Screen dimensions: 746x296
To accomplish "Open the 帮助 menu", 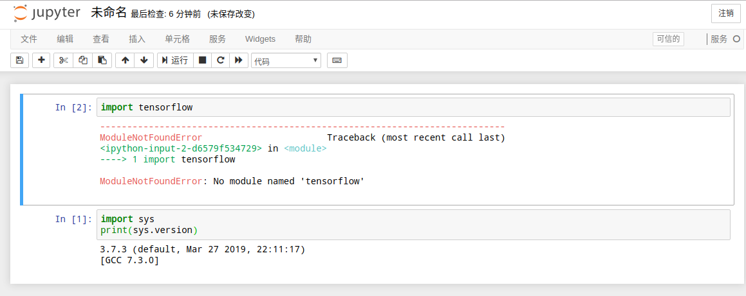I will (303, 39).
